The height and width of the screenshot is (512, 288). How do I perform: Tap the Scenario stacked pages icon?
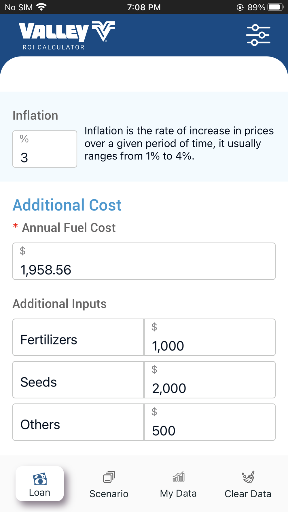(x=109, y=477)
